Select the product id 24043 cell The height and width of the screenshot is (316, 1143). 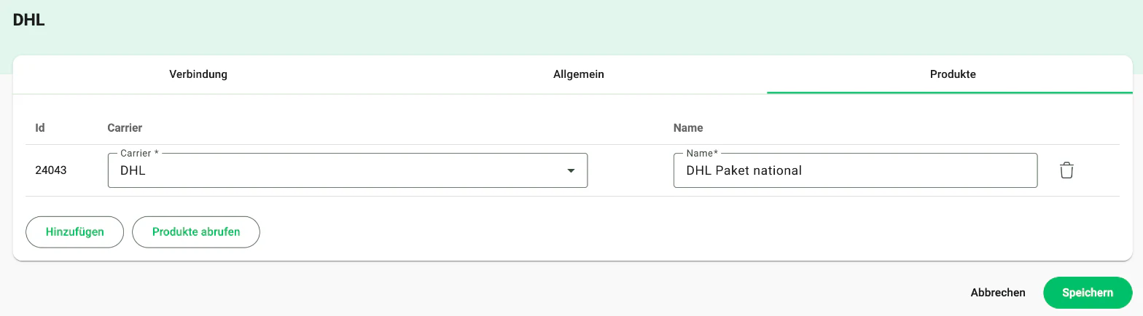tap(51, 171)
